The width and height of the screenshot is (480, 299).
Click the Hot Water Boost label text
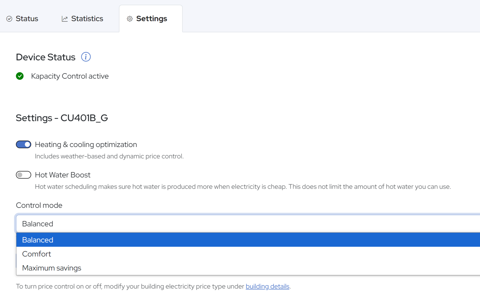point(62,175)
